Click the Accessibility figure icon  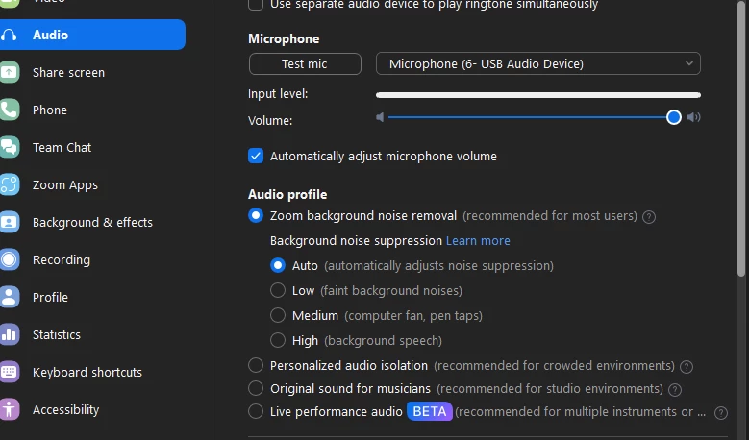9,409
